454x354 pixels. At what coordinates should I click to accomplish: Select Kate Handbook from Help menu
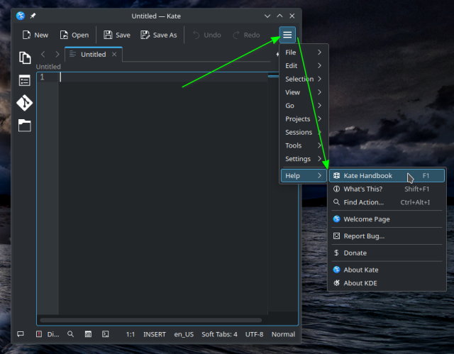point(367,175)
